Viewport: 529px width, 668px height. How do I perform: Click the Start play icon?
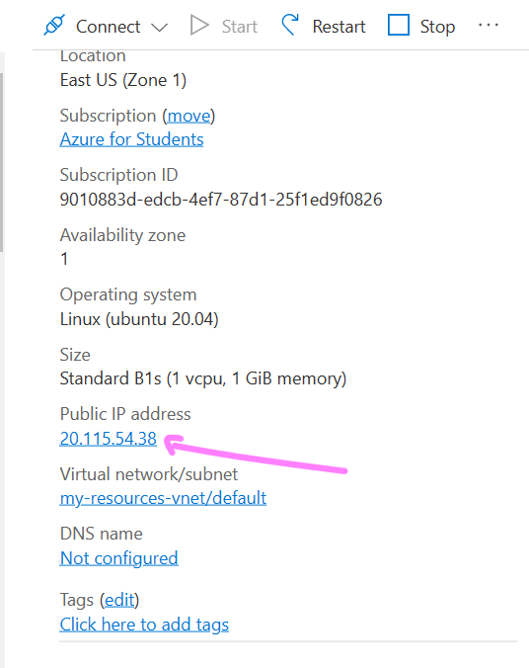[x=199, y=25]
